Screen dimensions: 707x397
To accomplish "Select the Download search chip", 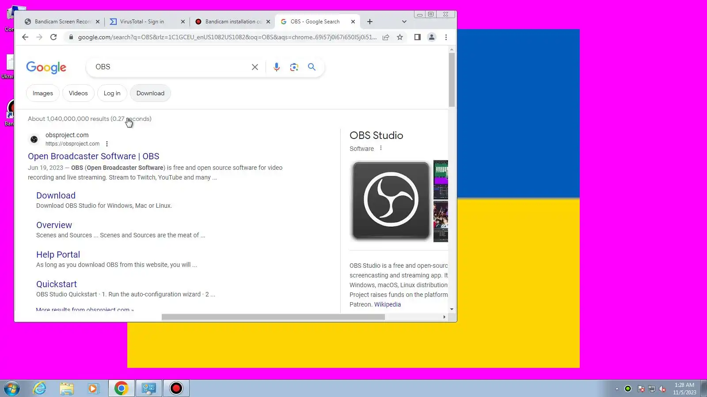I will (x=150, y=93).
